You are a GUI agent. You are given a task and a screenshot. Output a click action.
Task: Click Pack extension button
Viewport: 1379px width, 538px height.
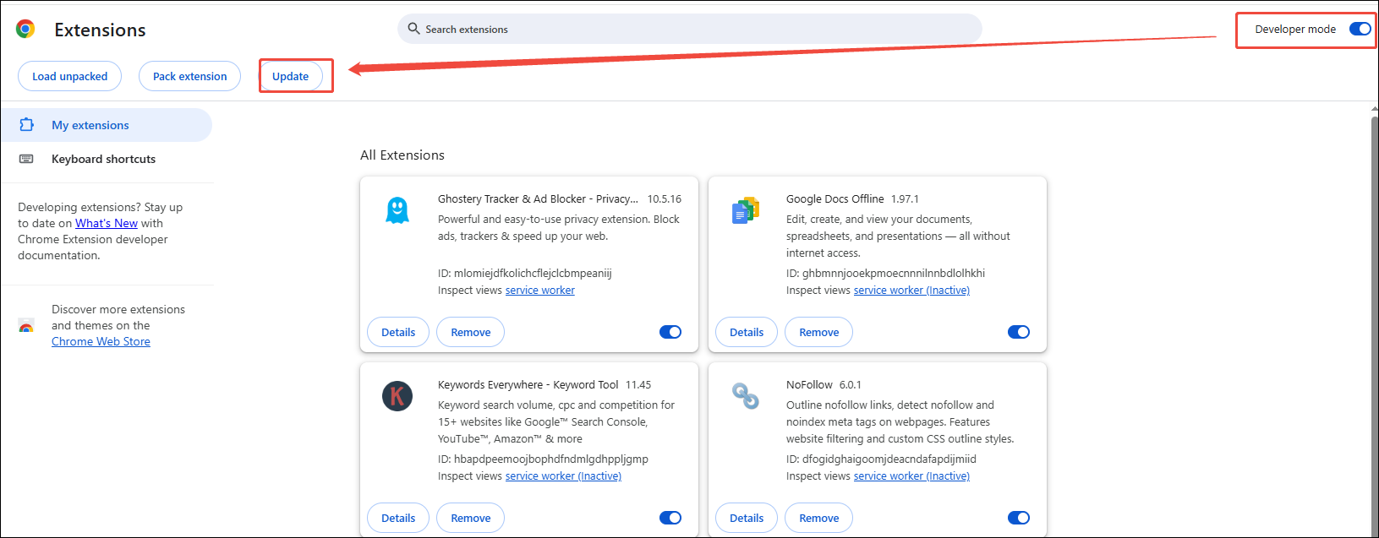click(189, 76)
